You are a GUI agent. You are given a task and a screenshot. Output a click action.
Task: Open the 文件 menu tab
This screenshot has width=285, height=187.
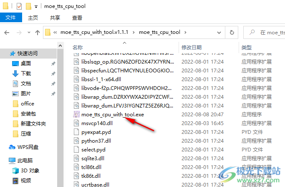pyautogui.click(x=11, y=18)
